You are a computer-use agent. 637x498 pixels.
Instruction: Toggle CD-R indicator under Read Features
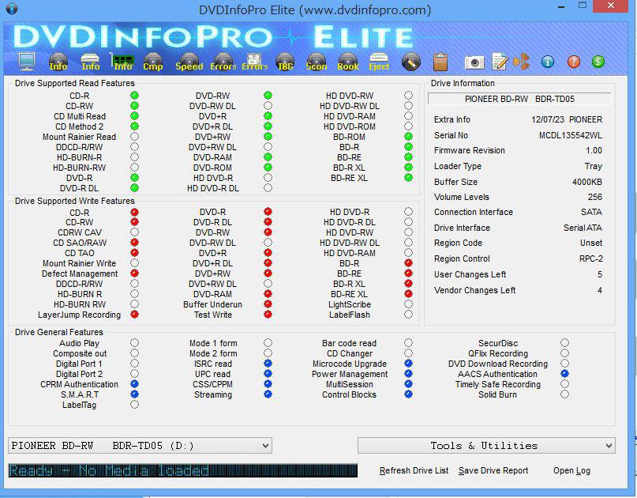(x=134, y=96)
